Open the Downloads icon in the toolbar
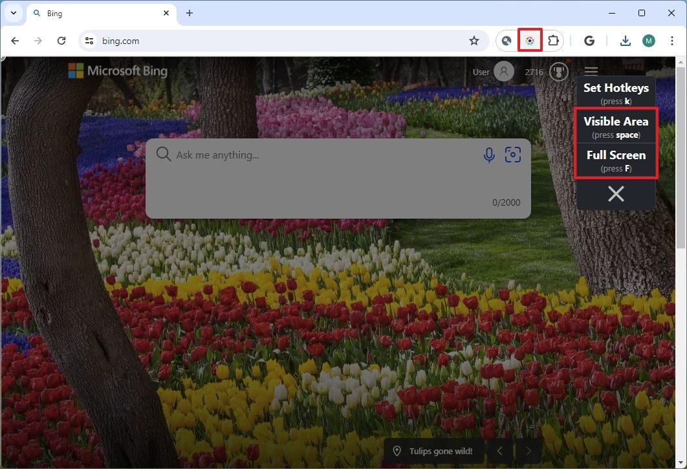The height and width of the screenshot is (469, 687). point(625,40)
